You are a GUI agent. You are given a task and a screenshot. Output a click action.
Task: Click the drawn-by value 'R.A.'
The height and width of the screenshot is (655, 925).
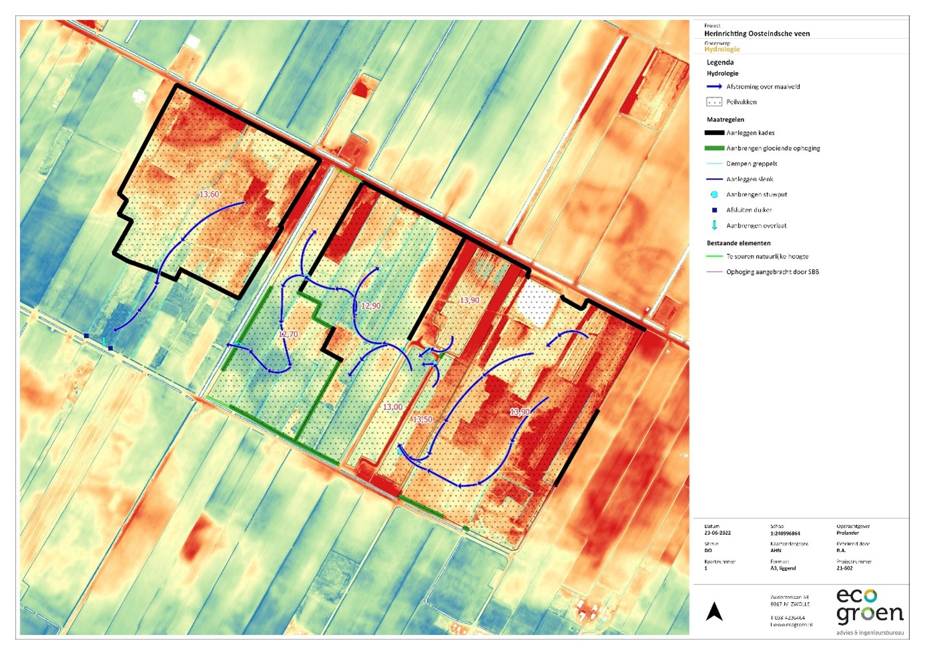click(x=841, y=551)
